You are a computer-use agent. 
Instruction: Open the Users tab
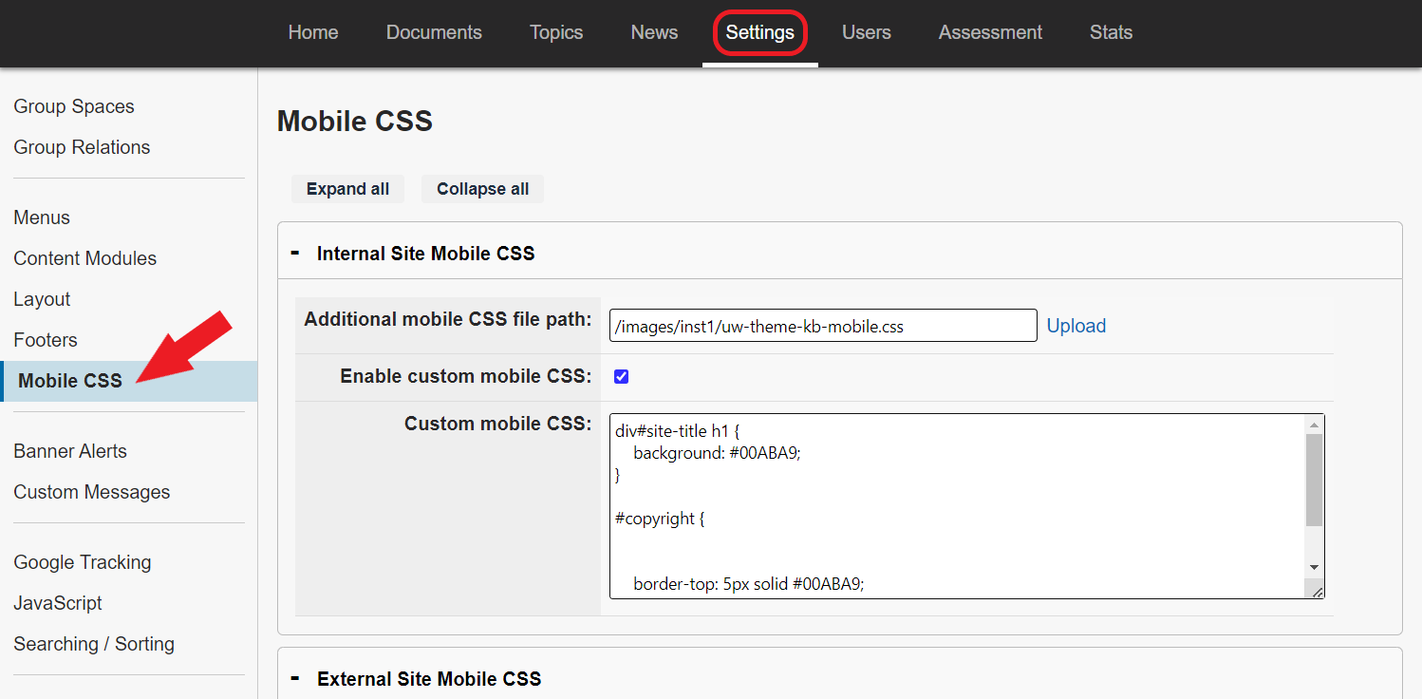click(867, 32)
